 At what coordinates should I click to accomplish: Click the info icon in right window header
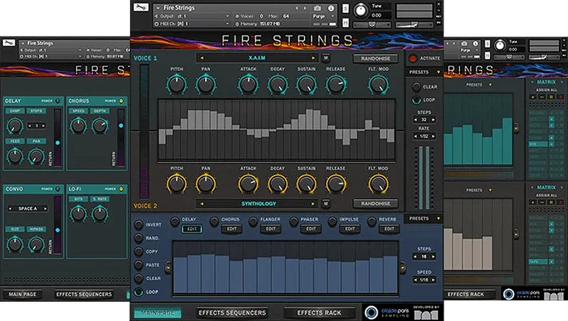tap(475, 44)
